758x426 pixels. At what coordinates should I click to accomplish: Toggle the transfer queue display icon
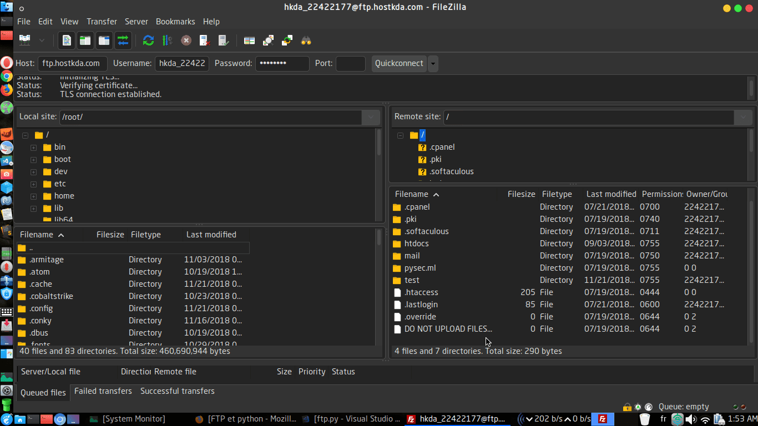123,40
